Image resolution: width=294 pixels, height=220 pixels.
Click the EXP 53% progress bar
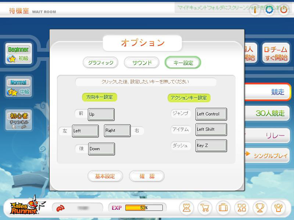(x=144, y=208)
